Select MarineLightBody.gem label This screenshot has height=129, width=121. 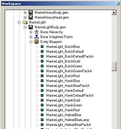[50, 27]
